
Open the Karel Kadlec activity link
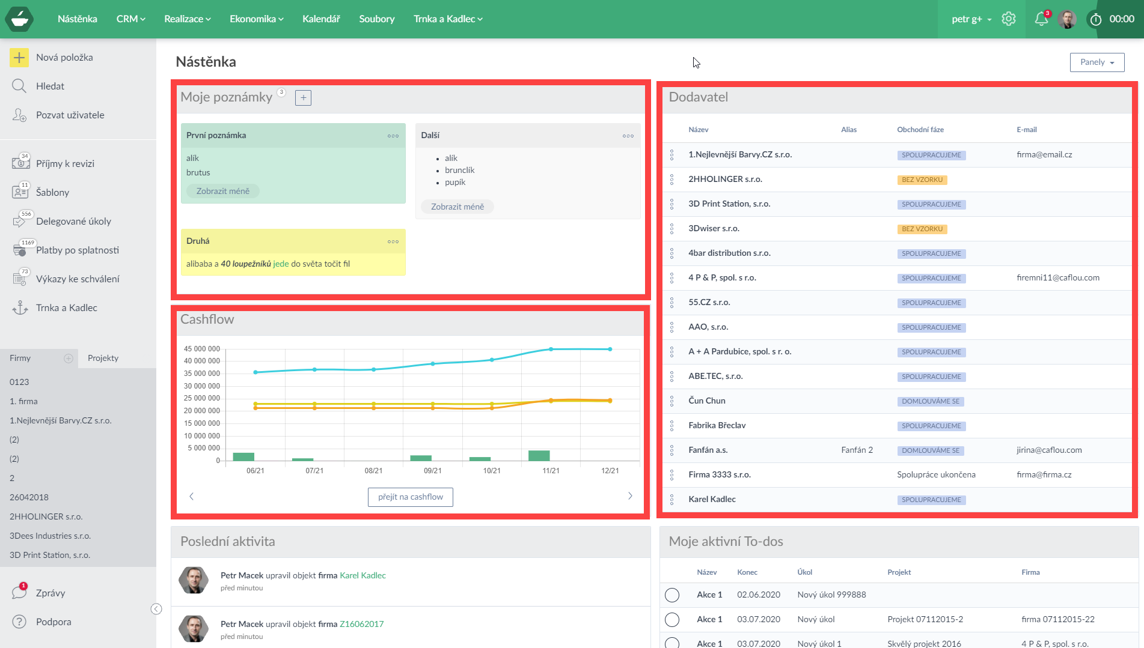[362, 575]
